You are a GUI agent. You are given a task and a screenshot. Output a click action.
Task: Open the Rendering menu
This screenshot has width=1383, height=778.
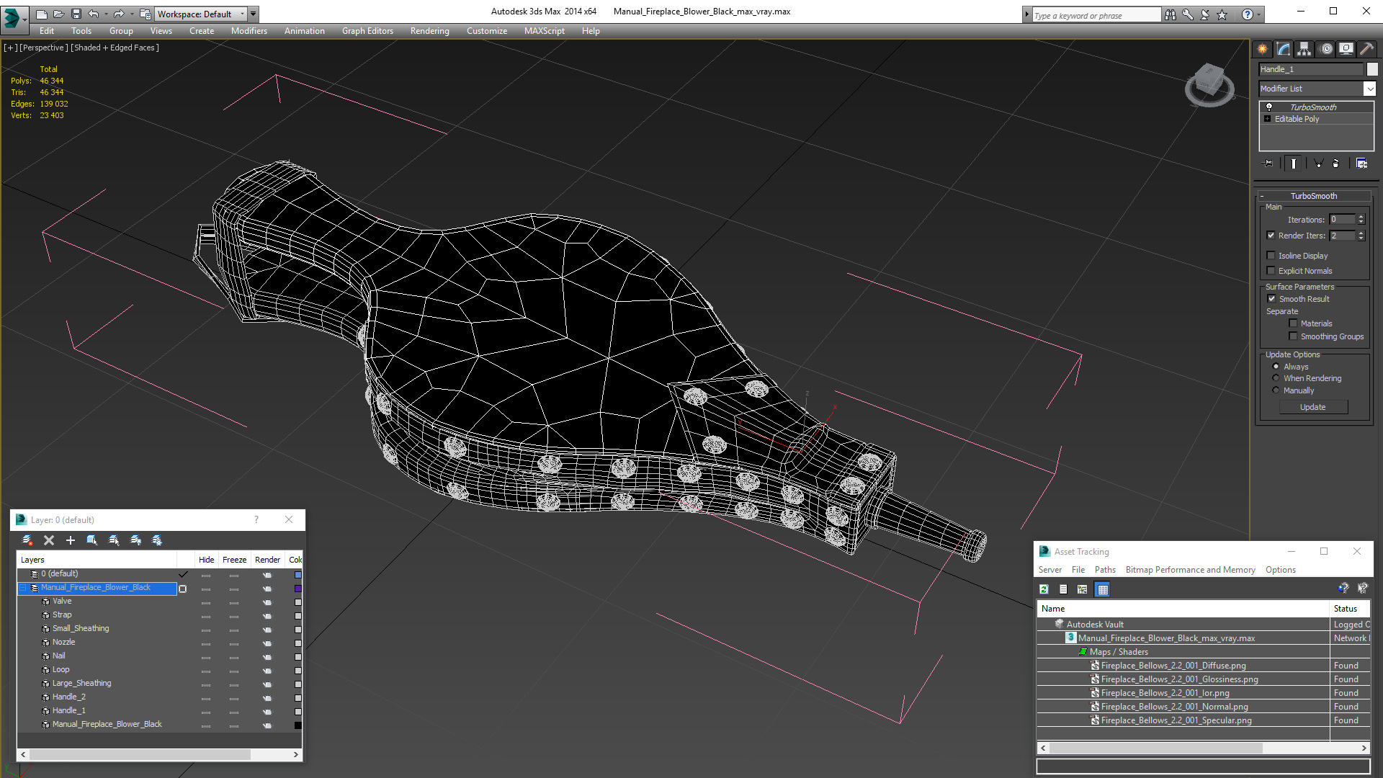point(429,31)
